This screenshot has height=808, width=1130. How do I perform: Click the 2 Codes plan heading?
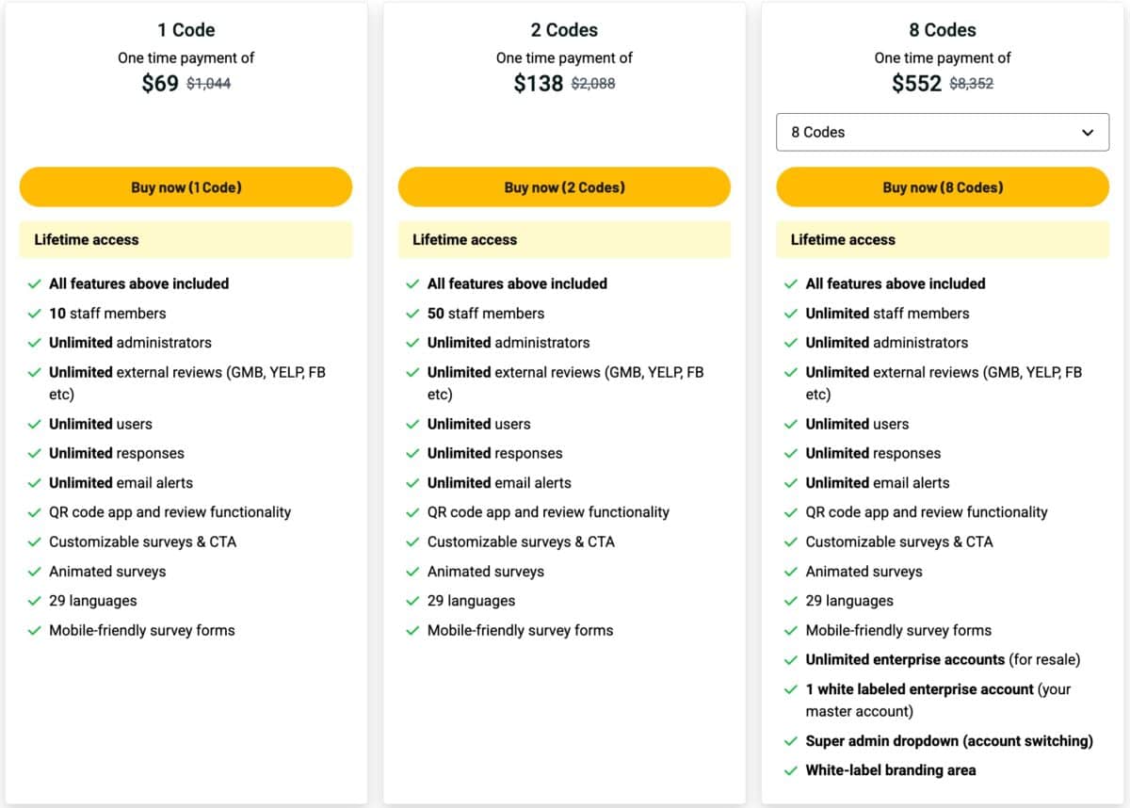tap(564, 30)
